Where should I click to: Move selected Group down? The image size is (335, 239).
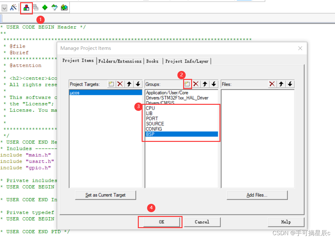(214, 84)
